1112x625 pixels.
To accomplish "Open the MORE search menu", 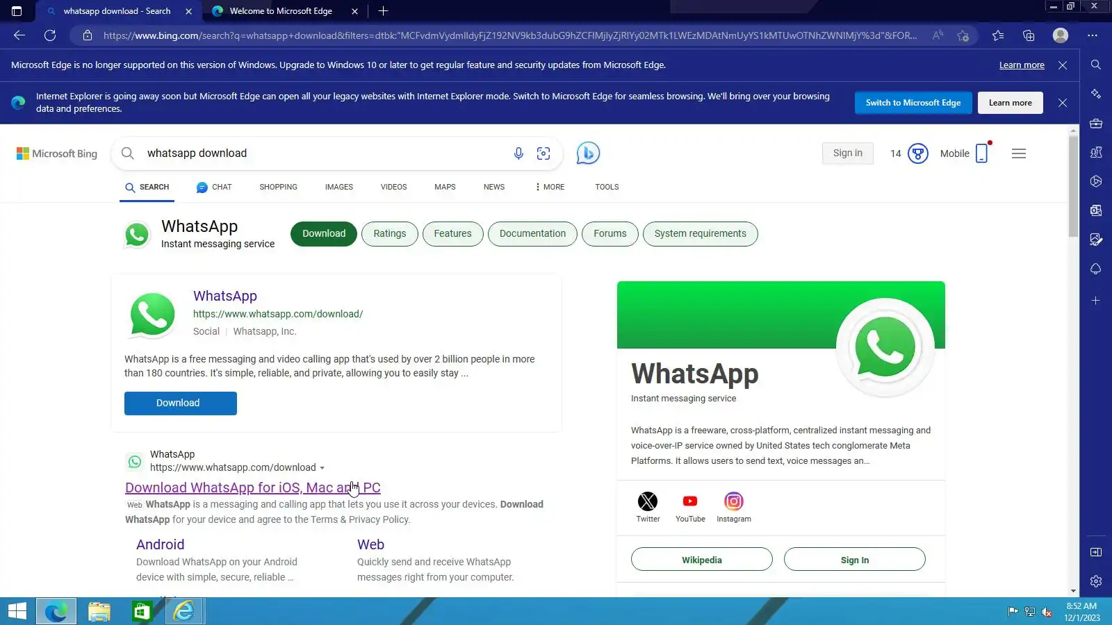I will [x=550, y=187].
